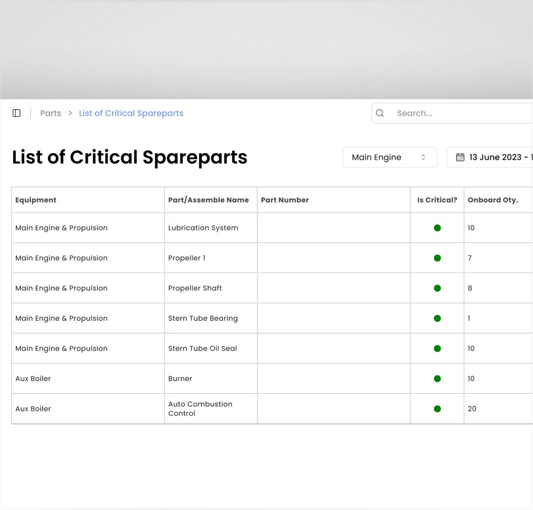Click the Is Critical? column header
Screen dimensions: 533x510
click(437, 200)
